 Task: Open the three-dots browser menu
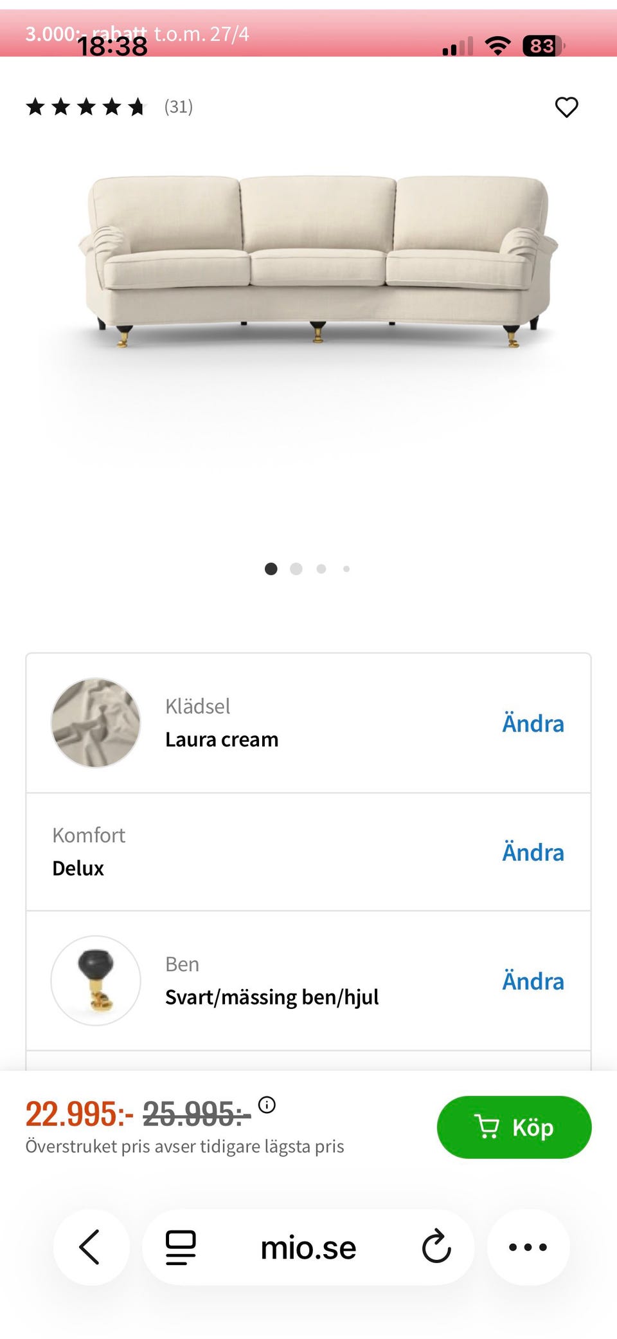click(528, 1248)
